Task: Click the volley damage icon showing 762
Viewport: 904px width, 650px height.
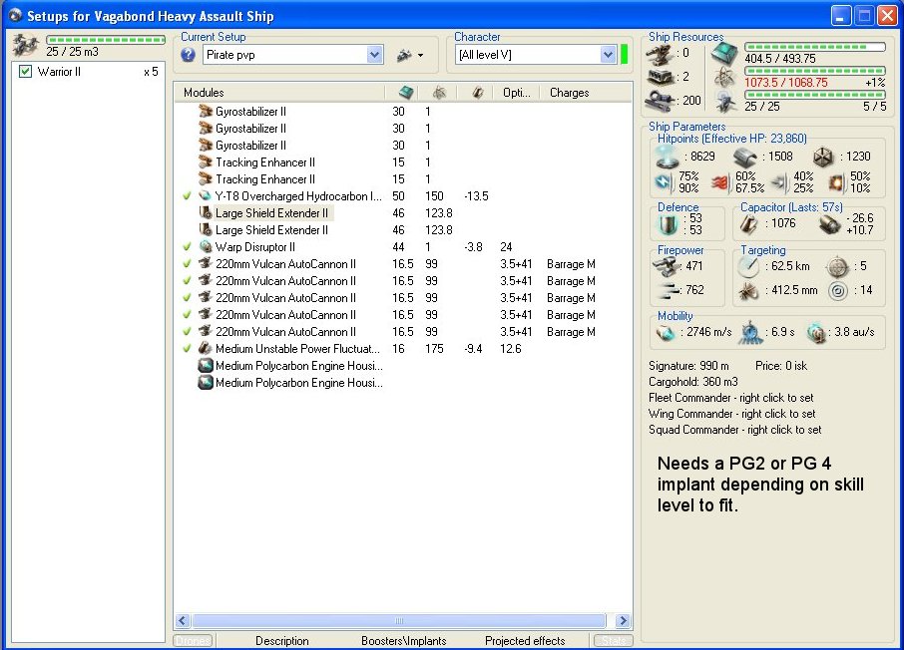Action: tap(668, 290)
